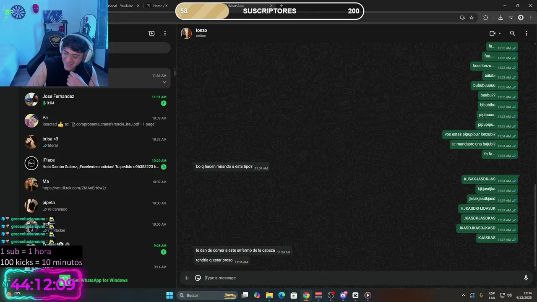Open the media controls icon in Chrome
The height and width of the screenshot is (302, 537).
tap(511, 18)
